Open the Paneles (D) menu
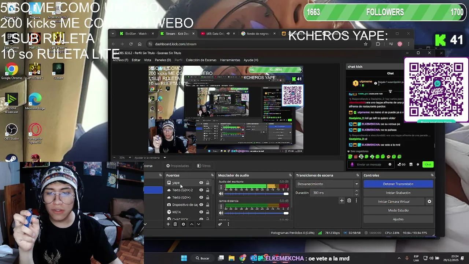 [163, 60]
